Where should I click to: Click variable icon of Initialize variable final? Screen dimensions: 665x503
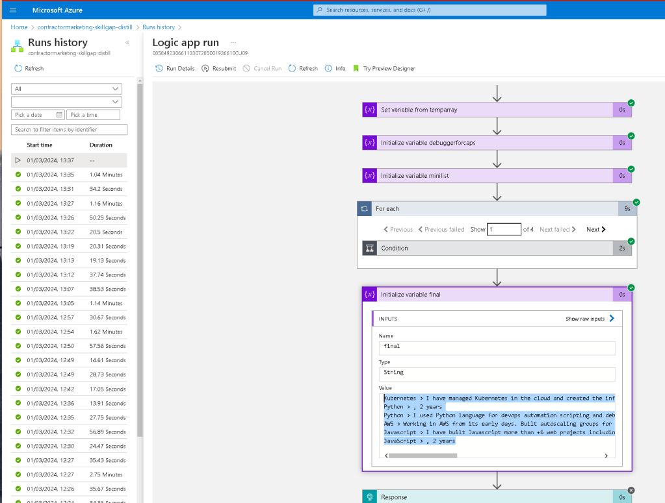[370, 294]
